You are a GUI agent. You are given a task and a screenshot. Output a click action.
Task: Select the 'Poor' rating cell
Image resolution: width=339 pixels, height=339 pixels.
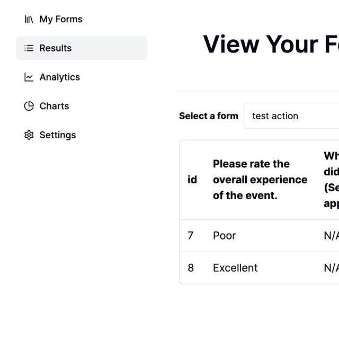[225, 236]
